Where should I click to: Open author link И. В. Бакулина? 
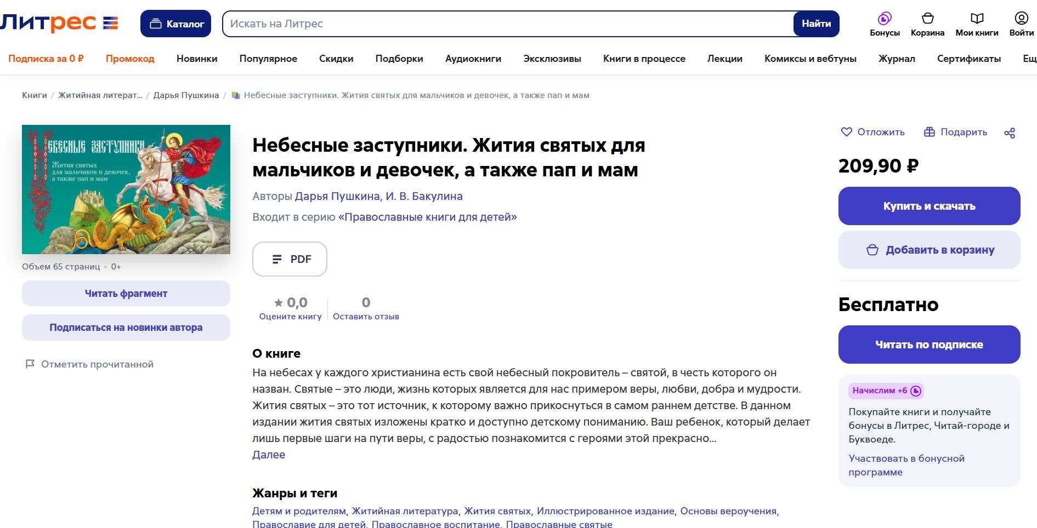click(424, 196)
